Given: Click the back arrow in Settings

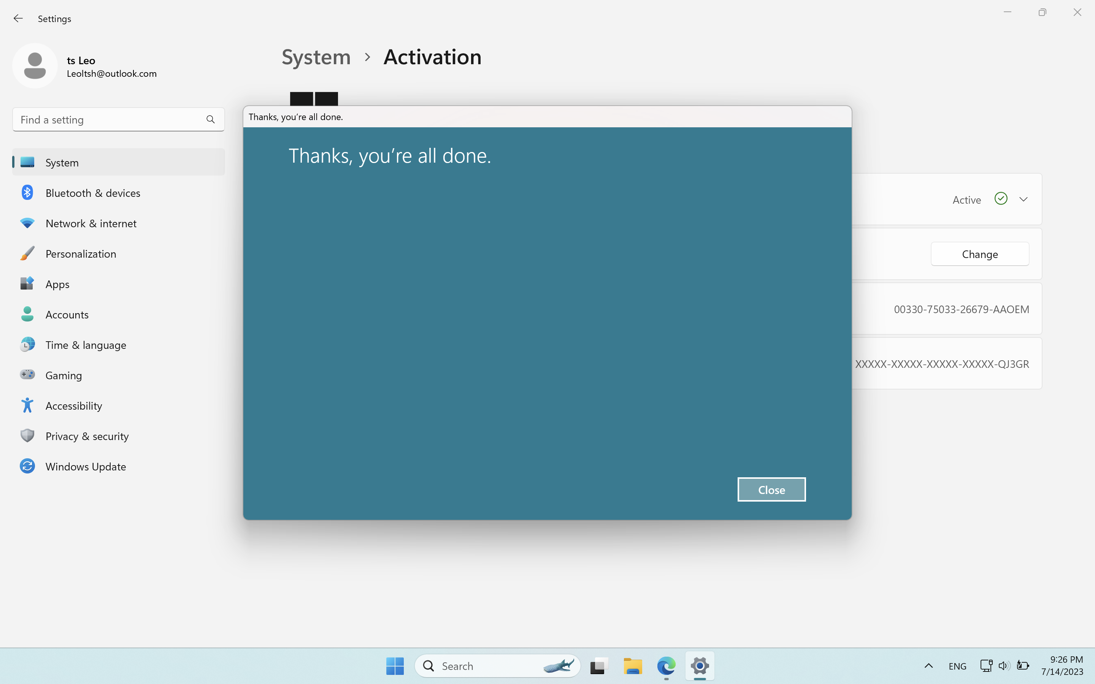Looking at the screenshot, I should tap(18, 19).
